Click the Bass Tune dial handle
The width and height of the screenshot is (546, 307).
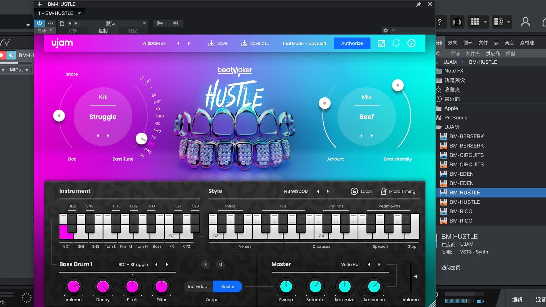point(141,139)
